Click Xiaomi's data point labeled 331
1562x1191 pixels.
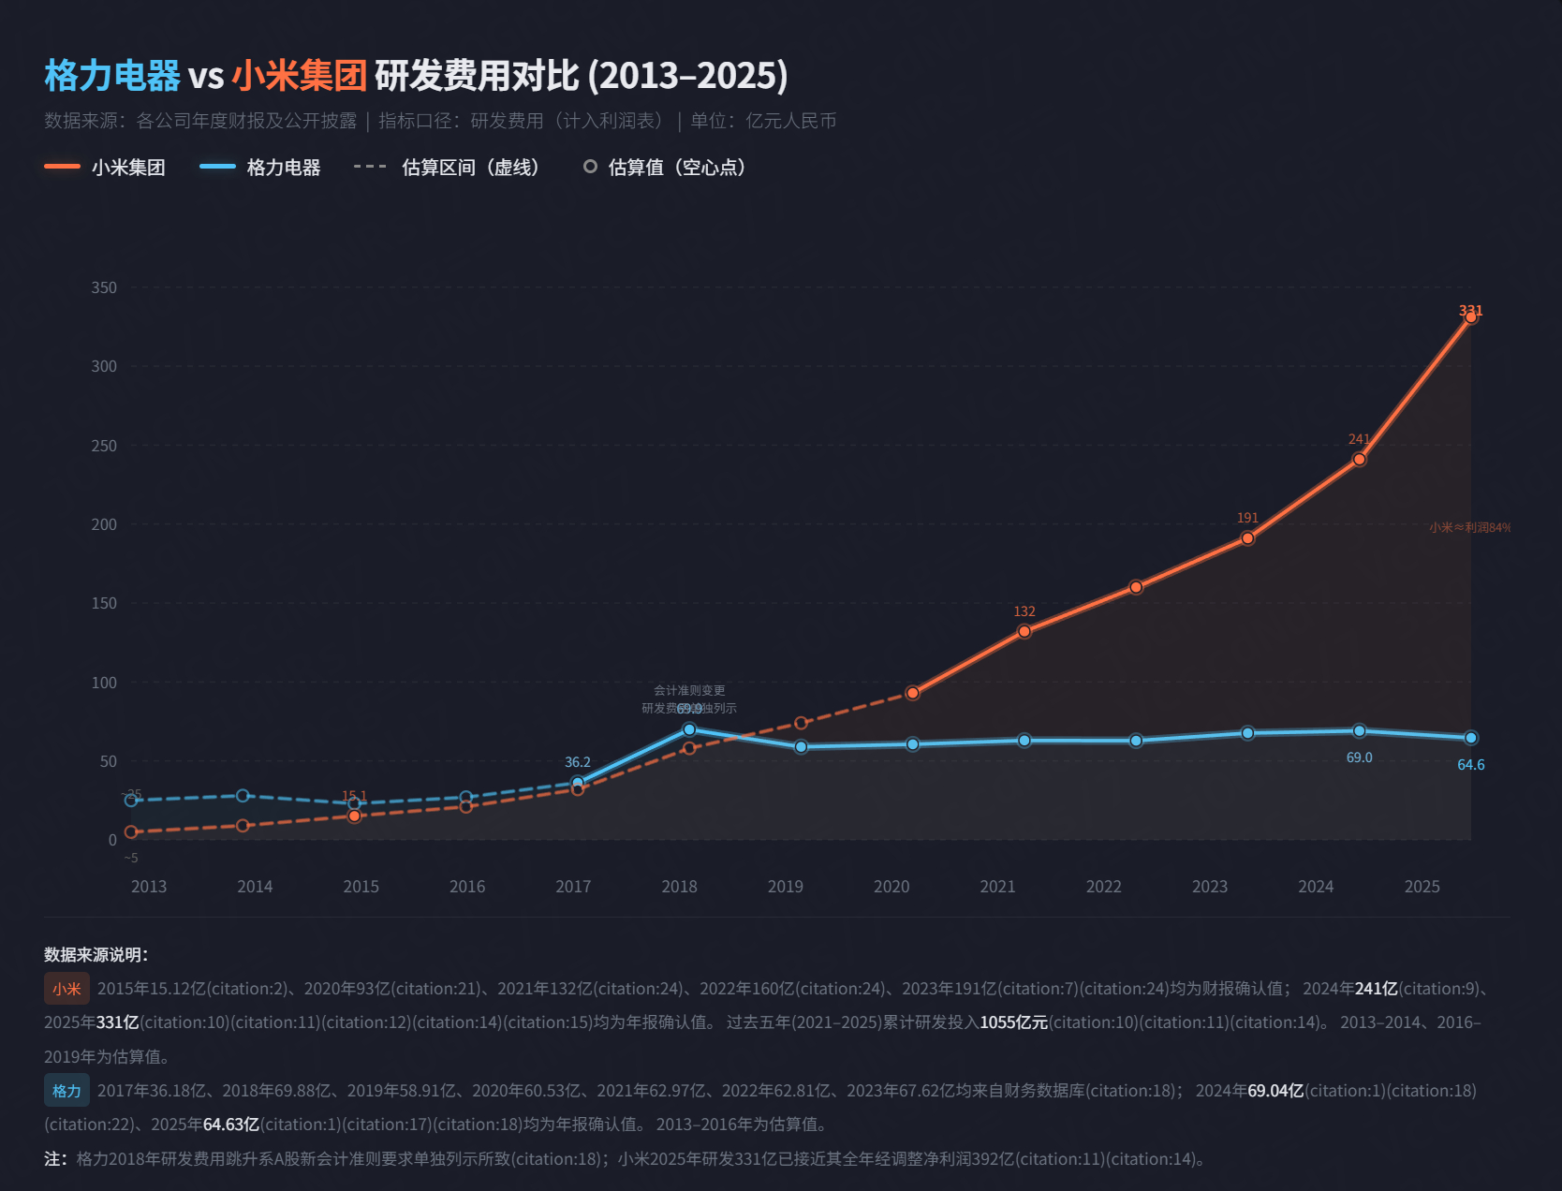point(1471,317)
